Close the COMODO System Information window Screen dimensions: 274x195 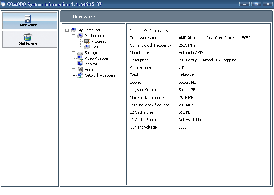(x=268, y=4)
